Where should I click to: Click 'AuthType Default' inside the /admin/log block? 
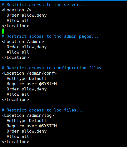click(x=27, y=121)
